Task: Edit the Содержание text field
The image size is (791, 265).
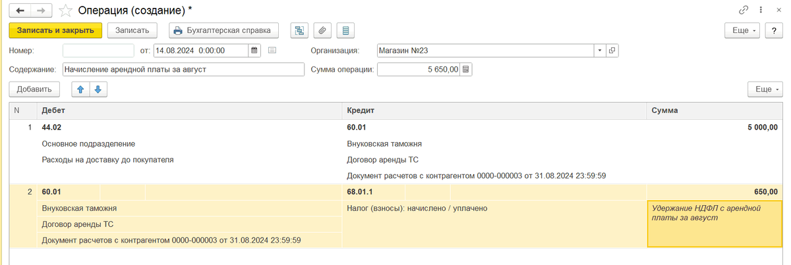Action: 183,69
